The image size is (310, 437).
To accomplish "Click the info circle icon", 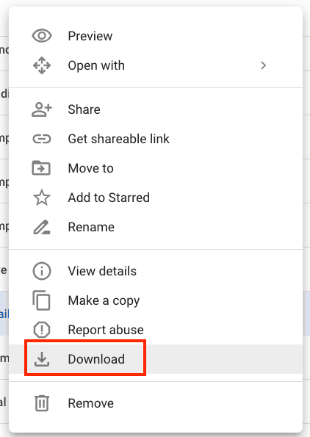I will [42, 271].
